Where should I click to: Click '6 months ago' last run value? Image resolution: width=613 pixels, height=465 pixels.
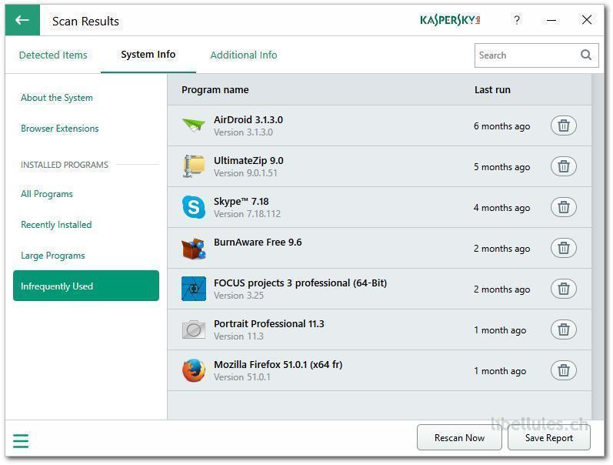coord(502,126)
